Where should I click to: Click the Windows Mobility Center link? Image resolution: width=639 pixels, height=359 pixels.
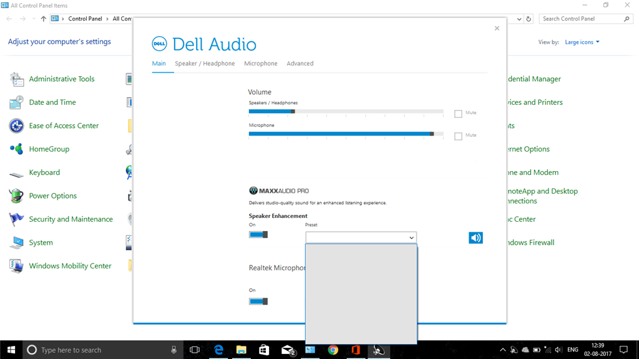[x=70, y=266]
